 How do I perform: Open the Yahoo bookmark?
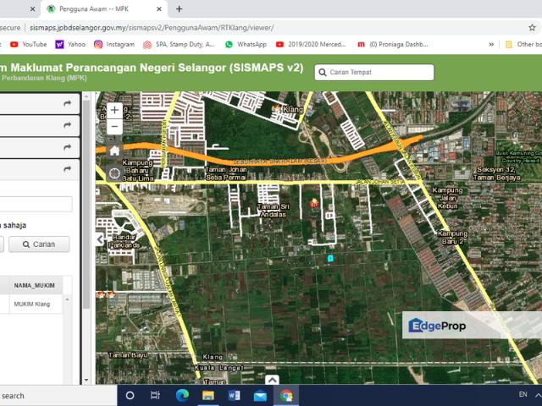pos(70,44)
